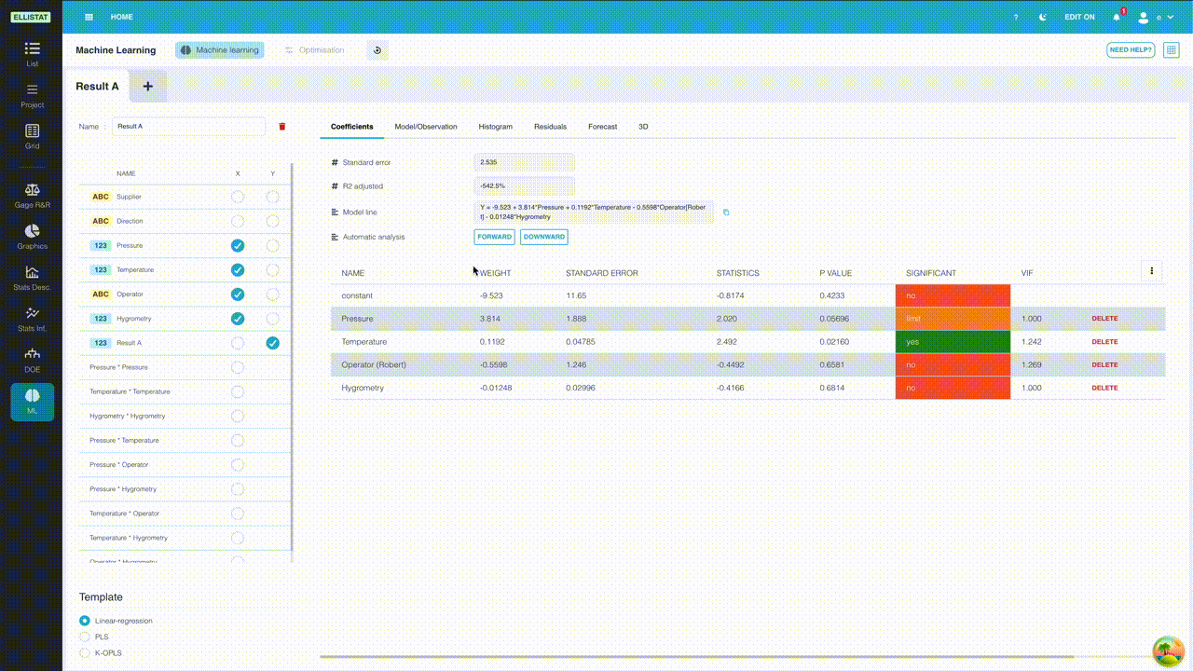Click the question mark help icon
This screenshot has width=1193, height=671.
[x=1016, y=17]
